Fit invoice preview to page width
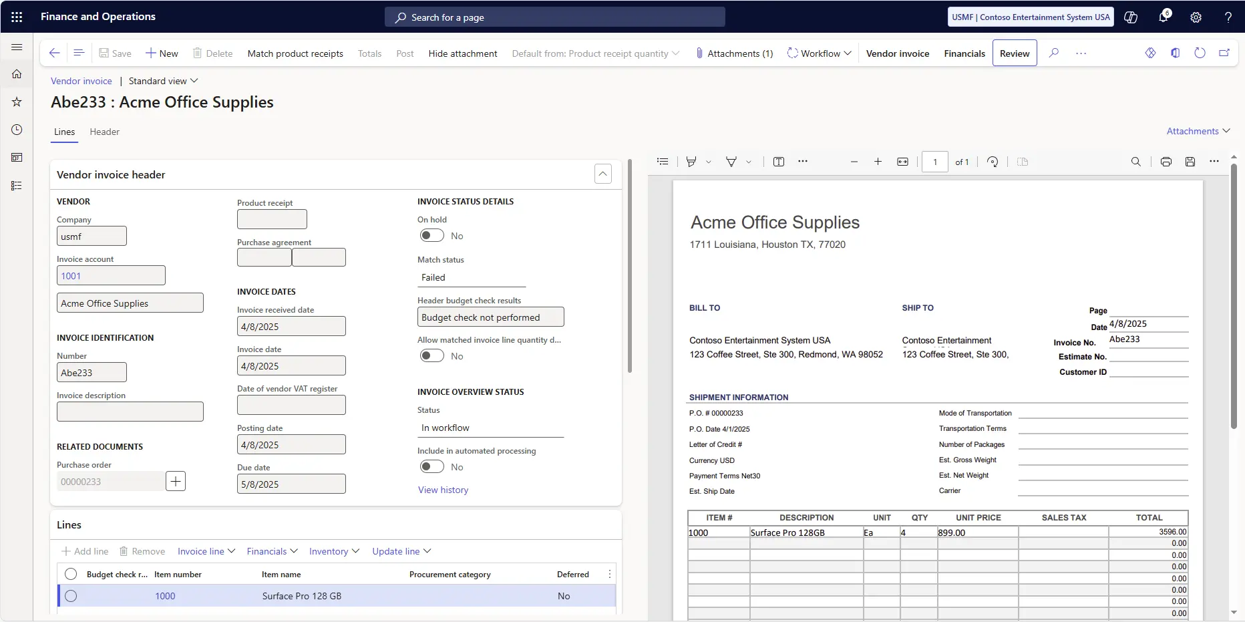 tap(902, 162)
